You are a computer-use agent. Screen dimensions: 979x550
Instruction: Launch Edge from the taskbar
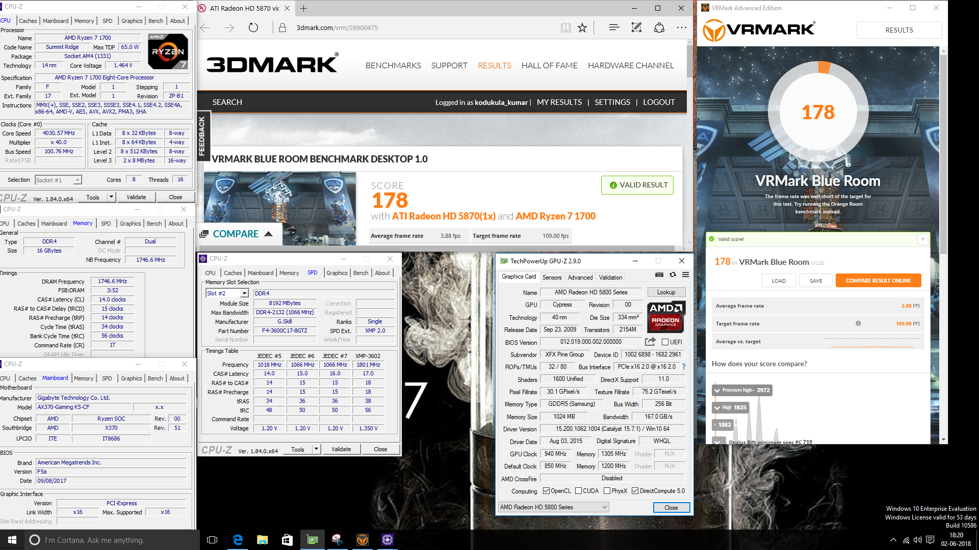click(238, 540)
